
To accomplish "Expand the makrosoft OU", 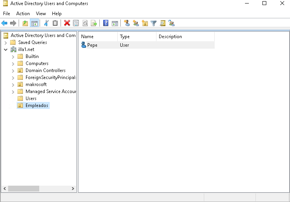I will [x=13, y=85].
